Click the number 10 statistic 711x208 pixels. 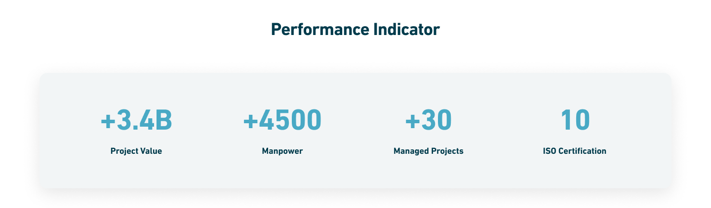575,120
